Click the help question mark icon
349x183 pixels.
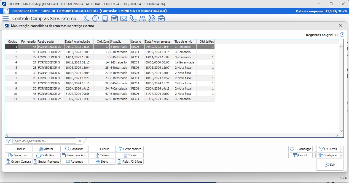342,35
